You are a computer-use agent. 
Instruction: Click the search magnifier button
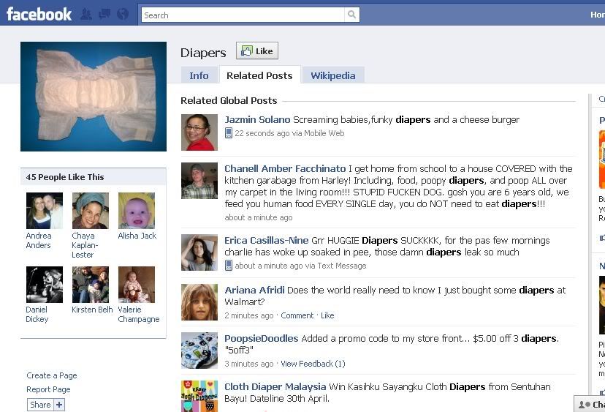(351, 15)
